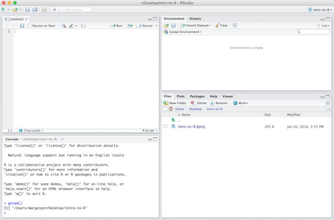
Task: Click the console working directory arrow icon
Action: [62, 139]
